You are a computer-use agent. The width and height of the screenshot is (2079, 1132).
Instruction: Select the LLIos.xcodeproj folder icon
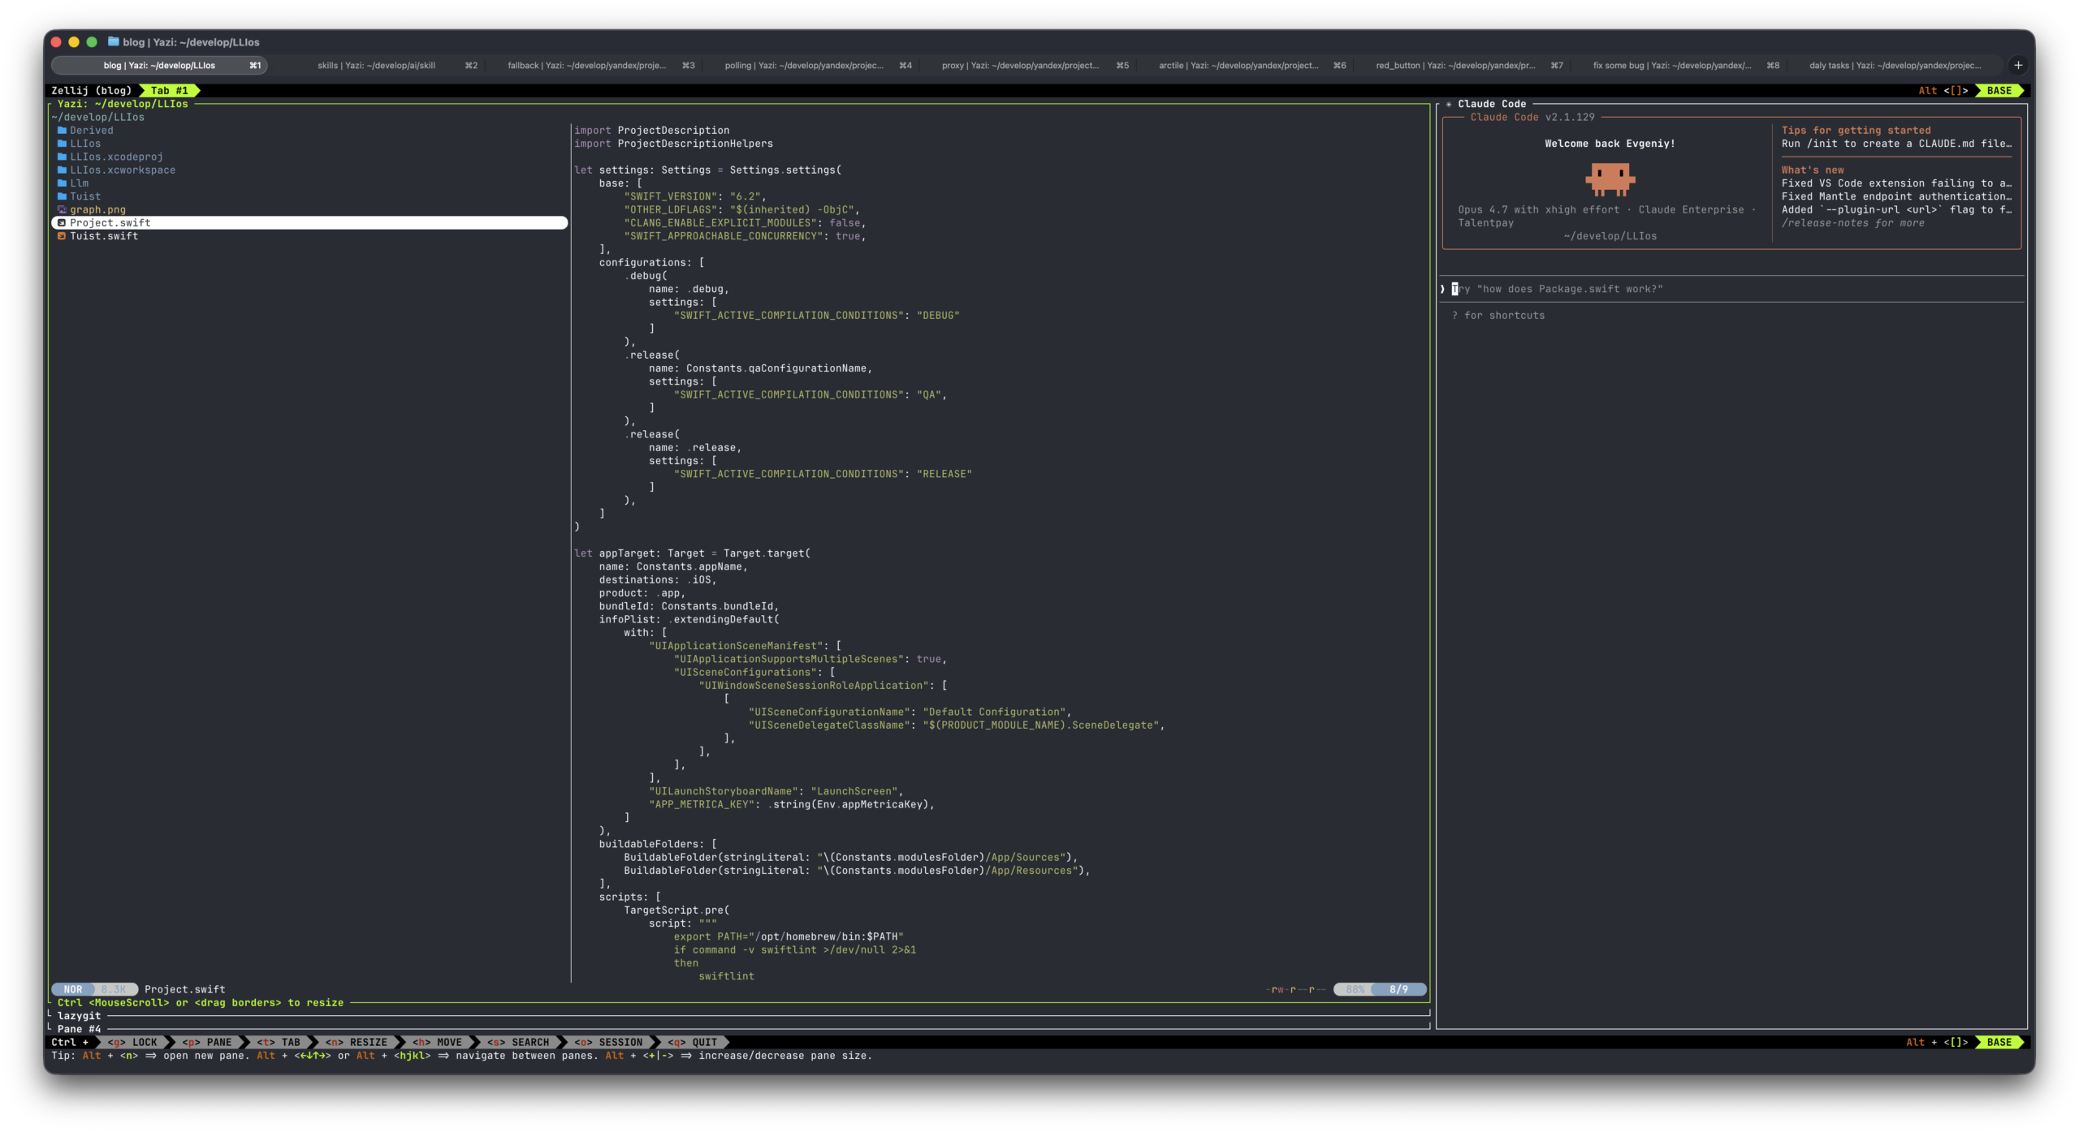click(62, 157)
